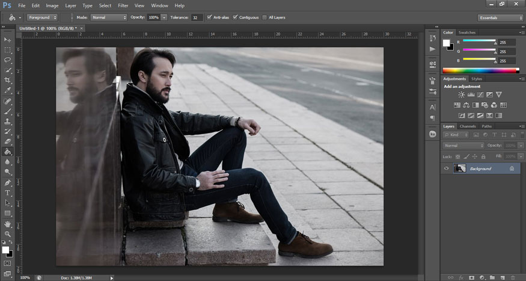
Task: Open the Mode Normal dropdown in options bar
Action: click(109, 17)
